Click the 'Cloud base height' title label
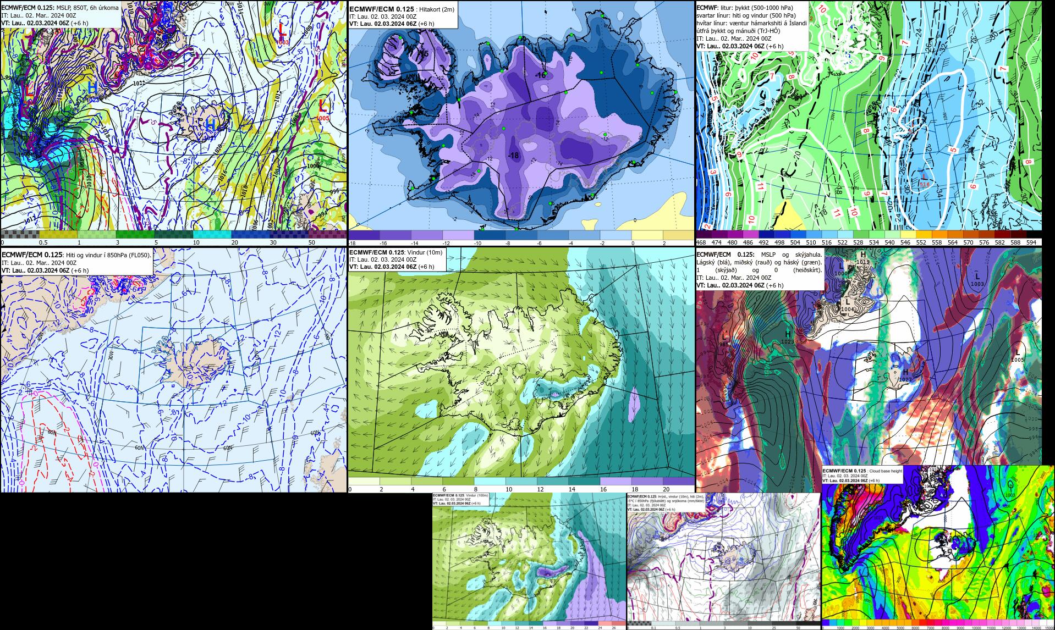 (x=885, y=471)
